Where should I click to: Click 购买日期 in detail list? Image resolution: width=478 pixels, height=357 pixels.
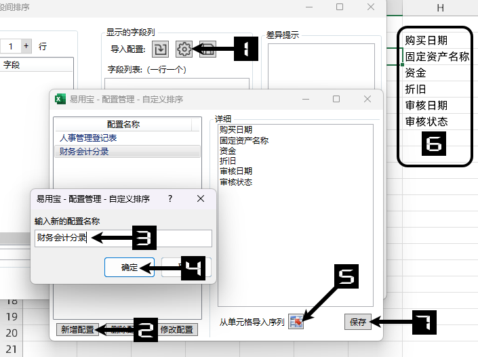click(x=236, y=130)
